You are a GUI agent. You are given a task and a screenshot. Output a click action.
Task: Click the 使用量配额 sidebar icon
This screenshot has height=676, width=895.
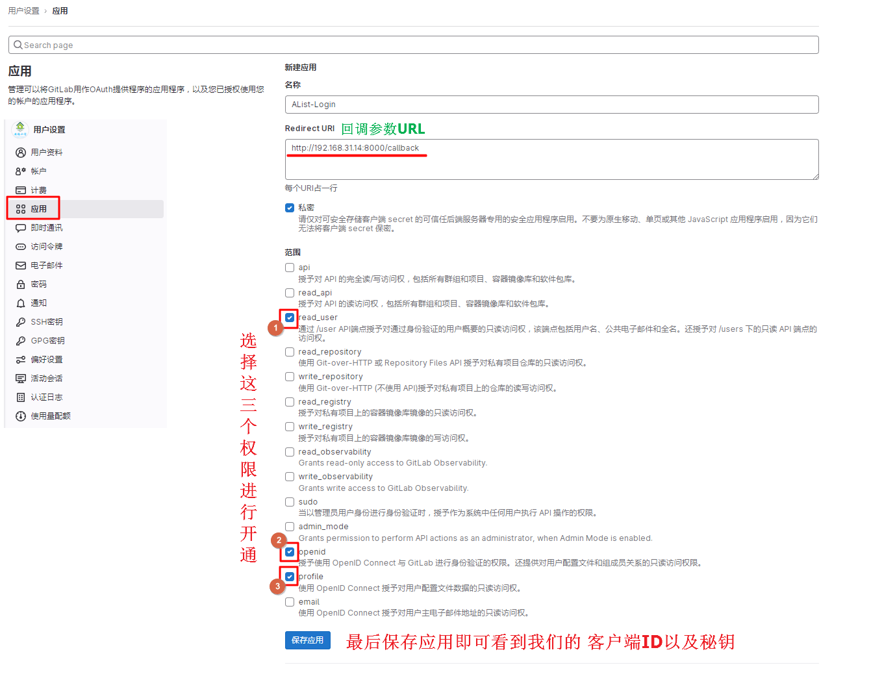coord(51,416)
